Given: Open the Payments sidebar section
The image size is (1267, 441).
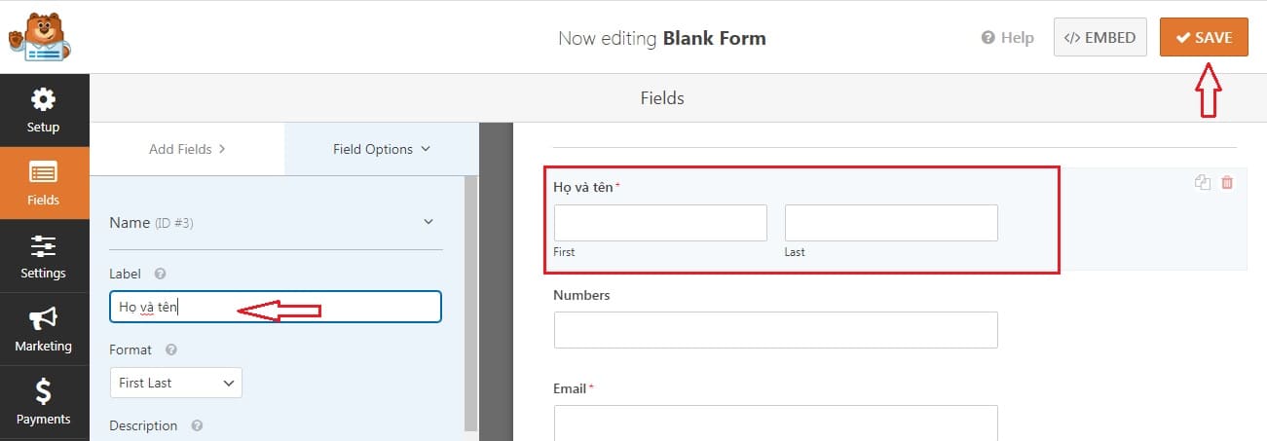Looking at the screenshot, I should click(x=44, y=402).
